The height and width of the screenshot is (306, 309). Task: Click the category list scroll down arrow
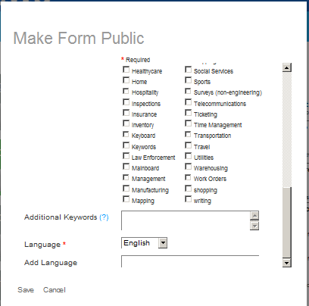point(287,263)
